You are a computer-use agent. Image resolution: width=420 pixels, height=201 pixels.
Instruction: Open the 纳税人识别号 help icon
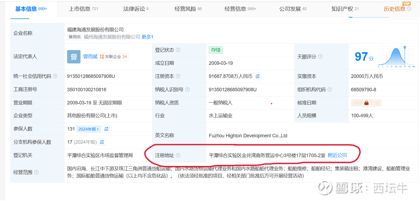187,90
